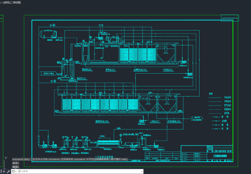Screen dimensions: 251x174
Task: Close the command line window
Action: point(4,172)
